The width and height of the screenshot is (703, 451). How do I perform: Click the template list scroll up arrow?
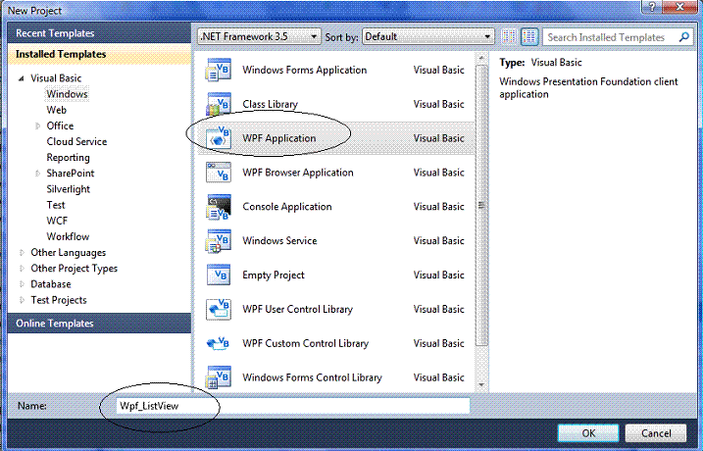tap(481, 58)
